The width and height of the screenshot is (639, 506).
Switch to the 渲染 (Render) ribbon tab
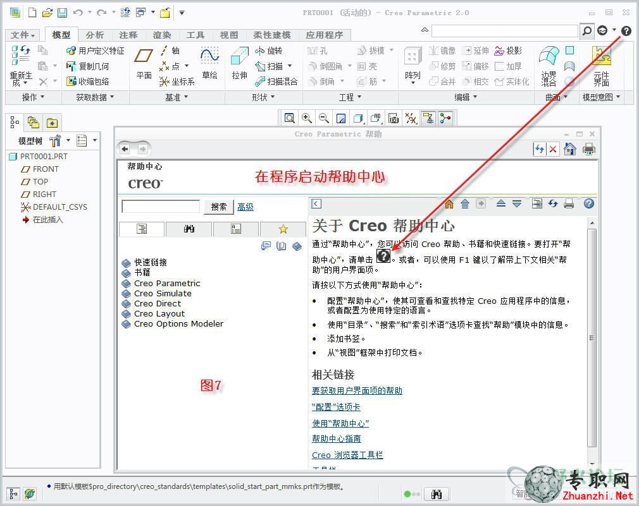tap(162, 35)
